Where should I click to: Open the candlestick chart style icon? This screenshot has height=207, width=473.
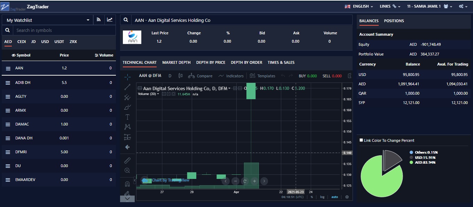(x=180, y=76)
